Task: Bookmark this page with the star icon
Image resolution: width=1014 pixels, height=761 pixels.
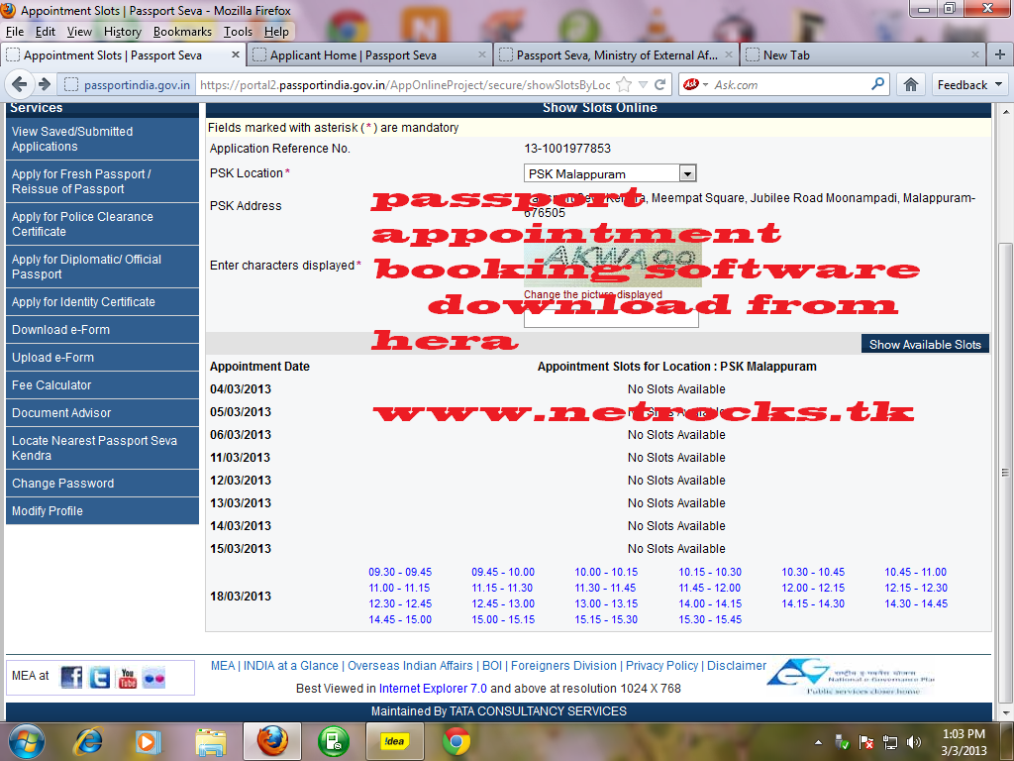Action: tap(624, 84)
